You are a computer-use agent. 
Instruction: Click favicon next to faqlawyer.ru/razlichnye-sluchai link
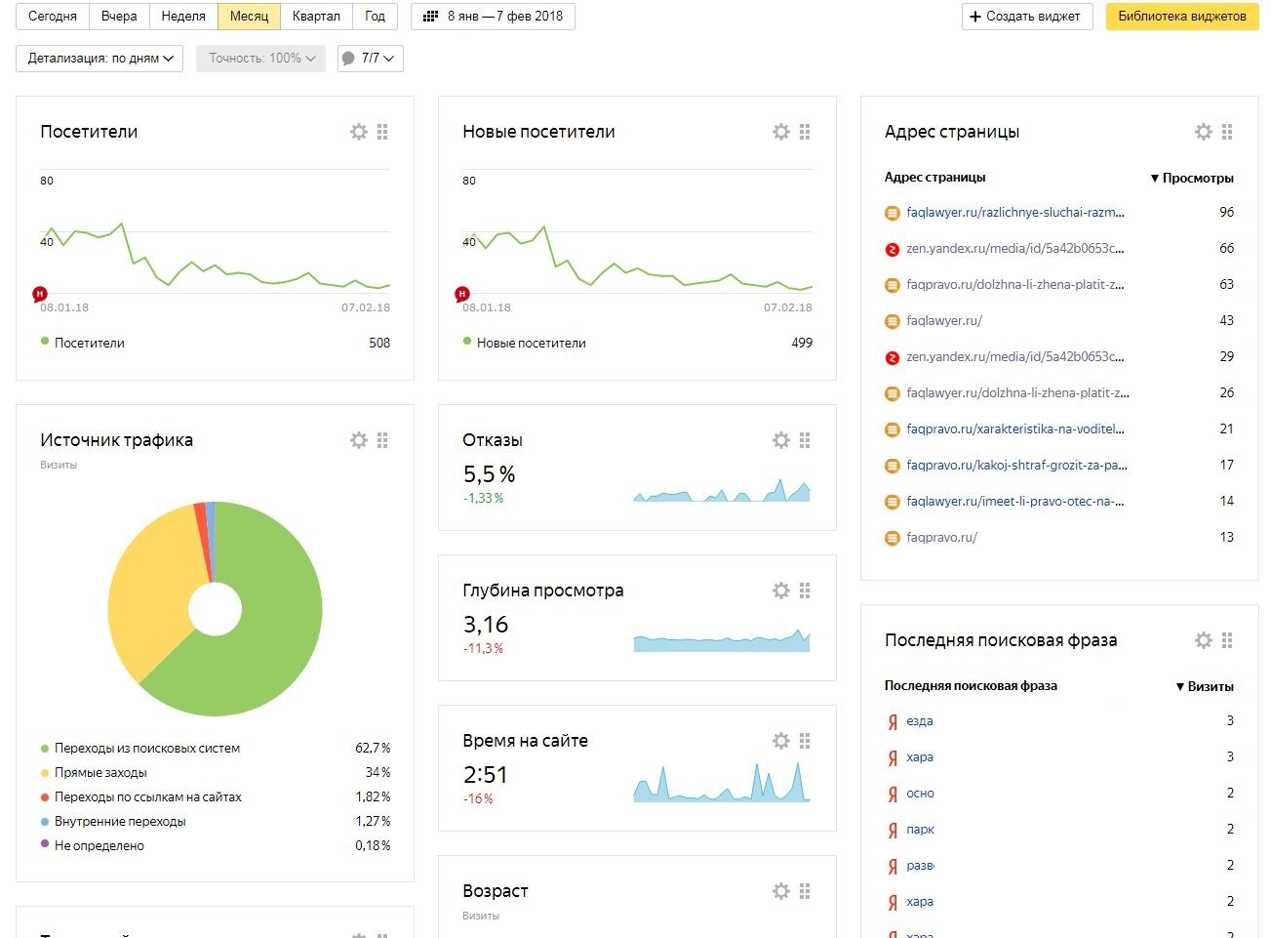(x=892, y=213)
